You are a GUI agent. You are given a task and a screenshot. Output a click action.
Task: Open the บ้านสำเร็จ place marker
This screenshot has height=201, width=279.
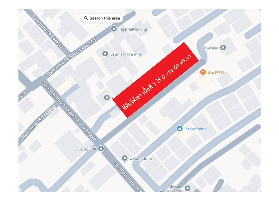[223, 48]
